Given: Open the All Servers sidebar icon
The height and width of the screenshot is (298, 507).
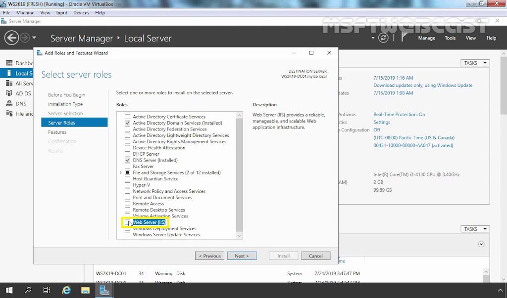Looking at the screenshot, I should point(9,84).
